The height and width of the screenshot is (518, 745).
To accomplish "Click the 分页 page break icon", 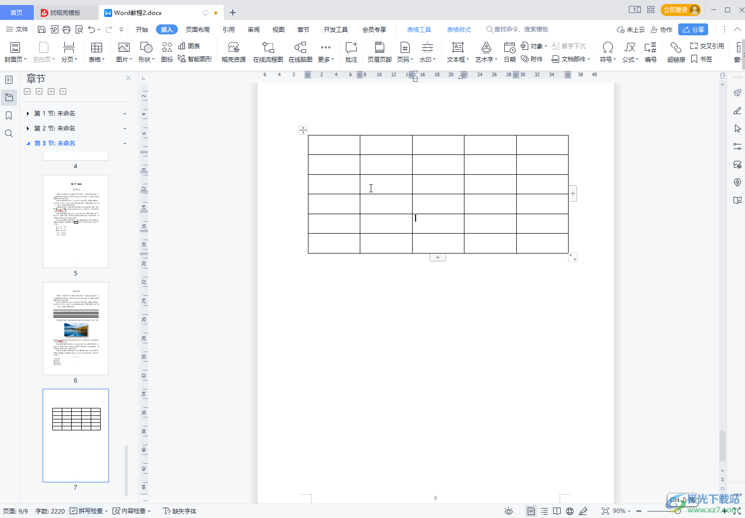I will (x=69, y=47).
